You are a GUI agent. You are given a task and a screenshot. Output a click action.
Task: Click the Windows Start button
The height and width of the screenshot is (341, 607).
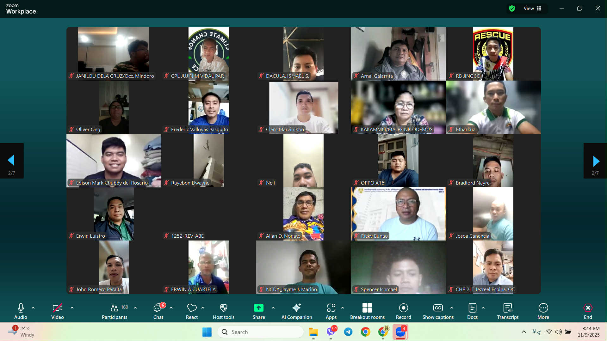point(207,332)
